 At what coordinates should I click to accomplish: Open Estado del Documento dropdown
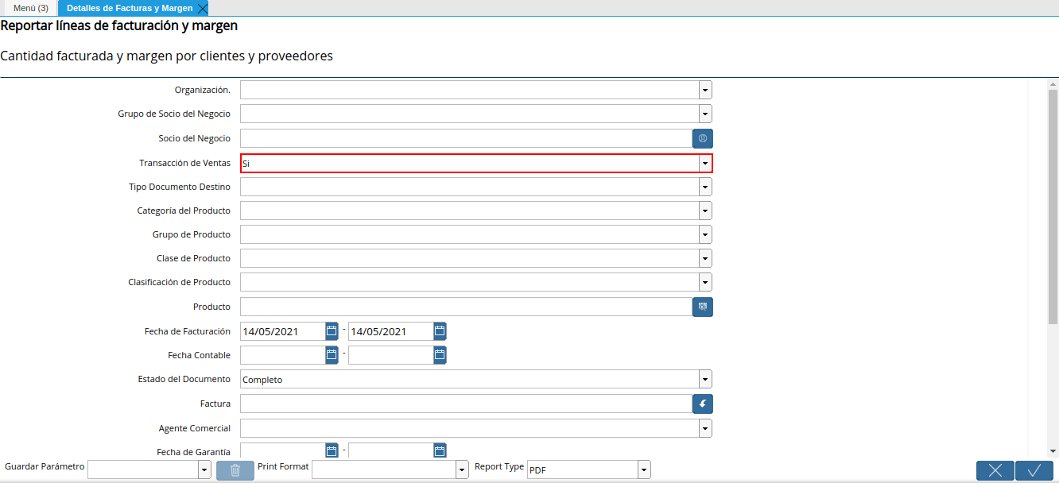coord(705,380)
